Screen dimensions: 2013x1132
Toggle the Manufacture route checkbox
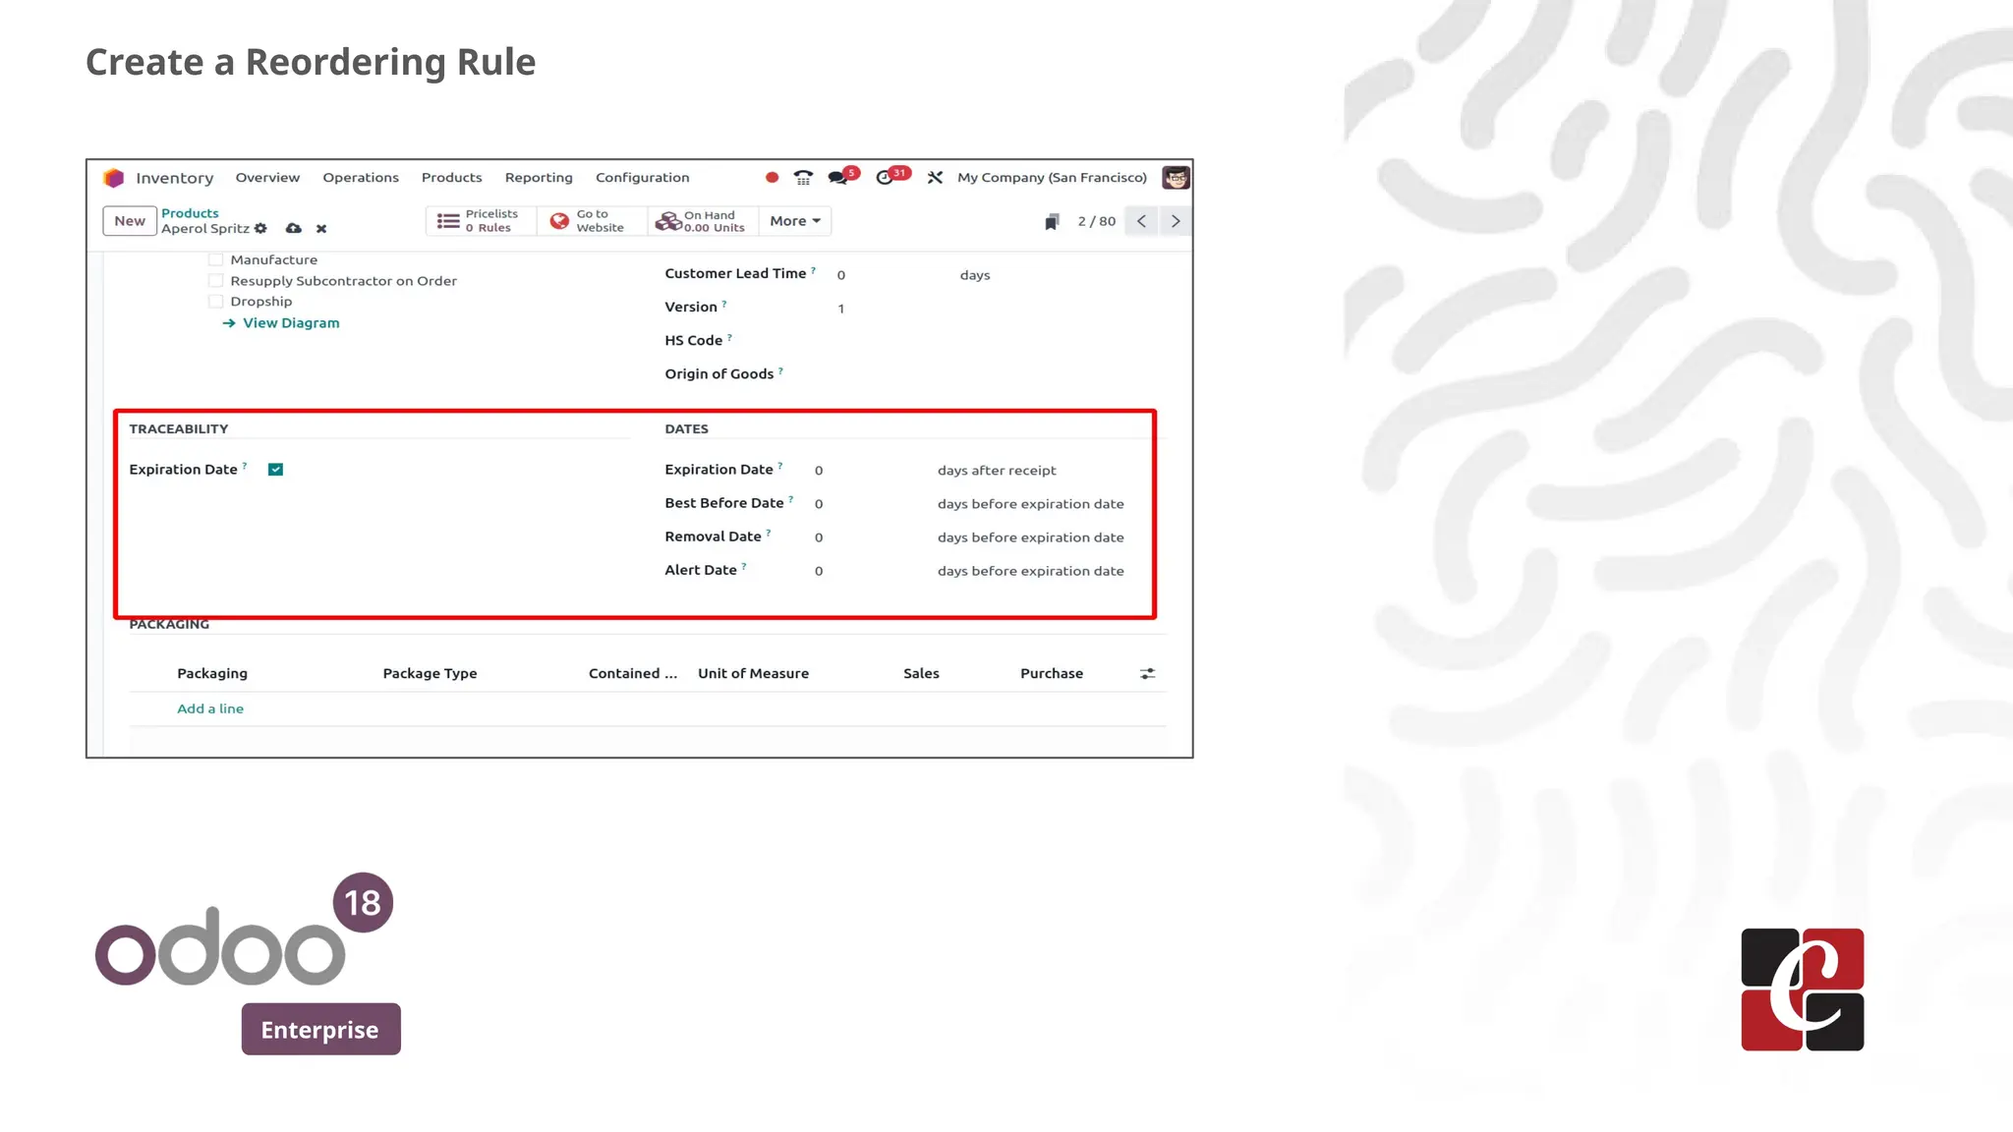pos(215,259)
